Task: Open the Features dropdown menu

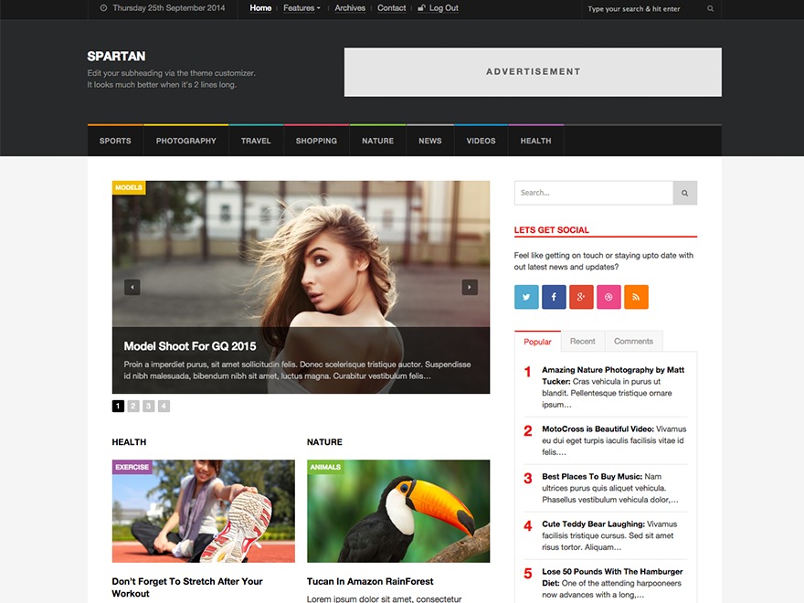Action: click(301, 8)
